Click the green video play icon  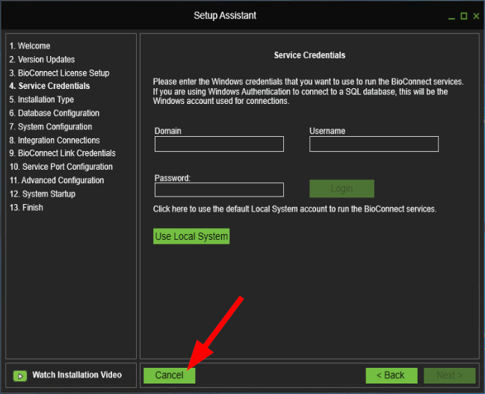point(20,375)
